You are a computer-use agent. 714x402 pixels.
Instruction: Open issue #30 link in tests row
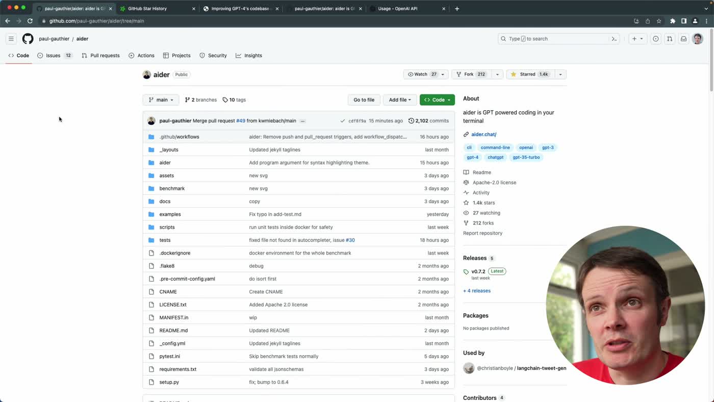coord(350,240)
